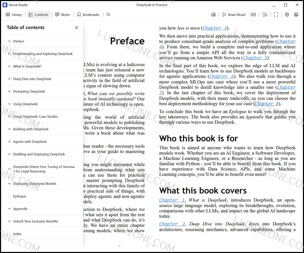Follow the Chapter 5 link
Image resolution: width=304 pixels, height=253 pixels.
[x=255, y=58]
